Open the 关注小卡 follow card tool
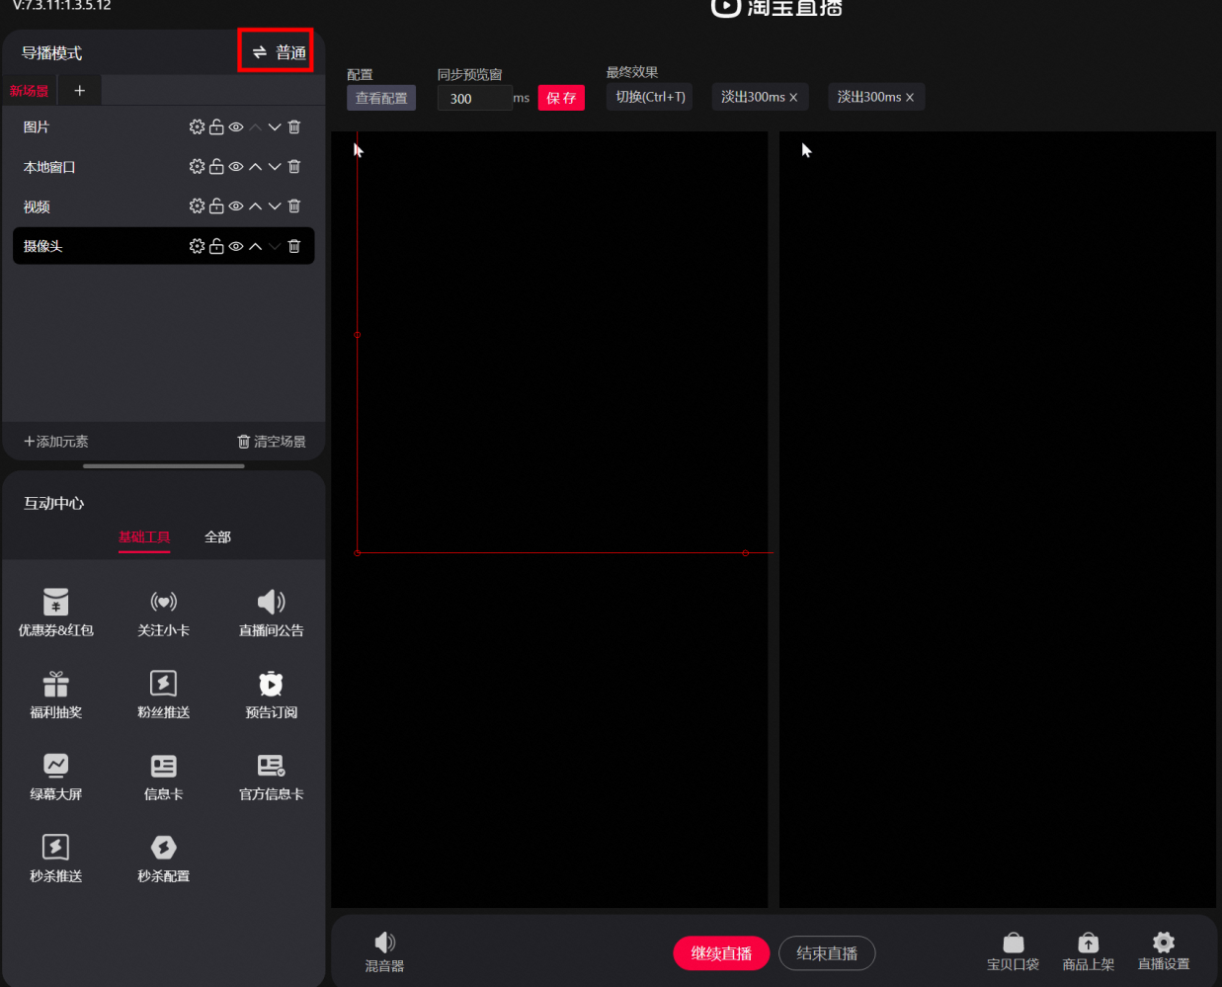 tap(164, 612)
